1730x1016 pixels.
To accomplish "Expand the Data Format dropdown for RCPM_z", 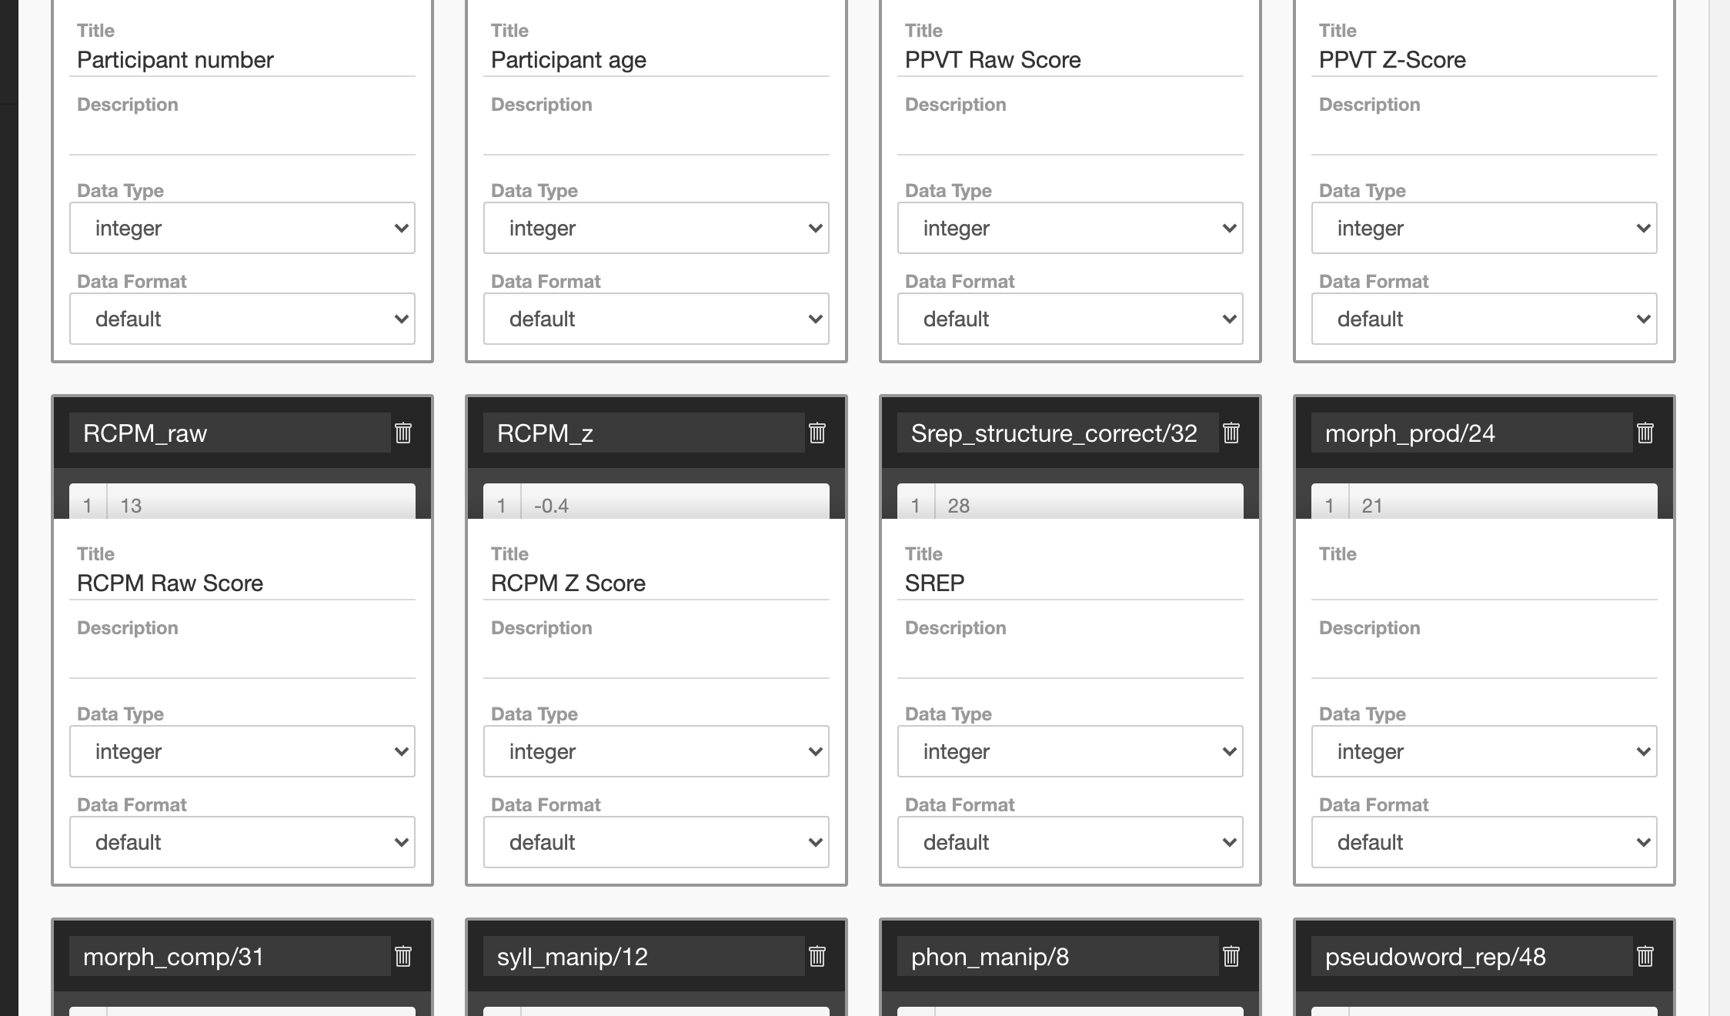I will (x=656, y=841).
